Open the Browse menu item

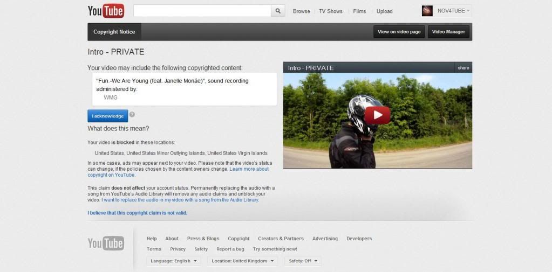301,11
